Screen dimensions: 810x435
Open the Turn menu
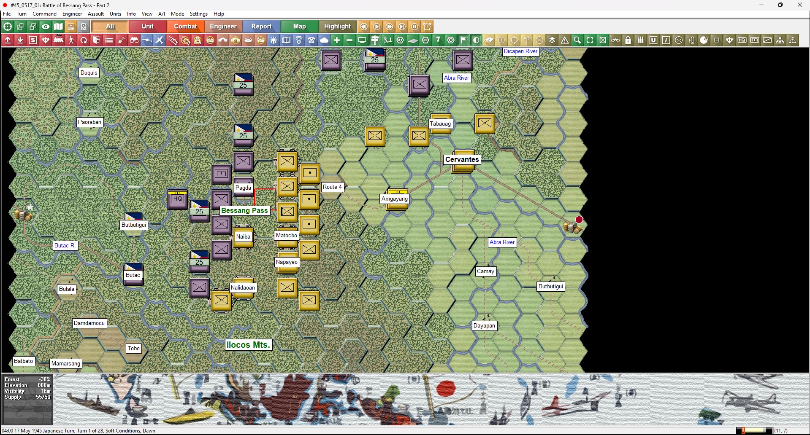[22, 13]
